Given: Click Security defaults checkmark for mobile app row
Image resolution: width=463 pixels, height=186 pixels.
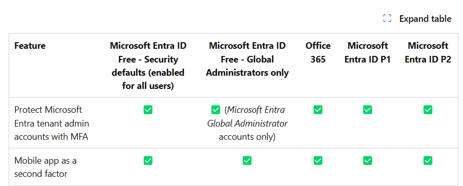Looking at the screenshot, I should (x=148, y=161).
